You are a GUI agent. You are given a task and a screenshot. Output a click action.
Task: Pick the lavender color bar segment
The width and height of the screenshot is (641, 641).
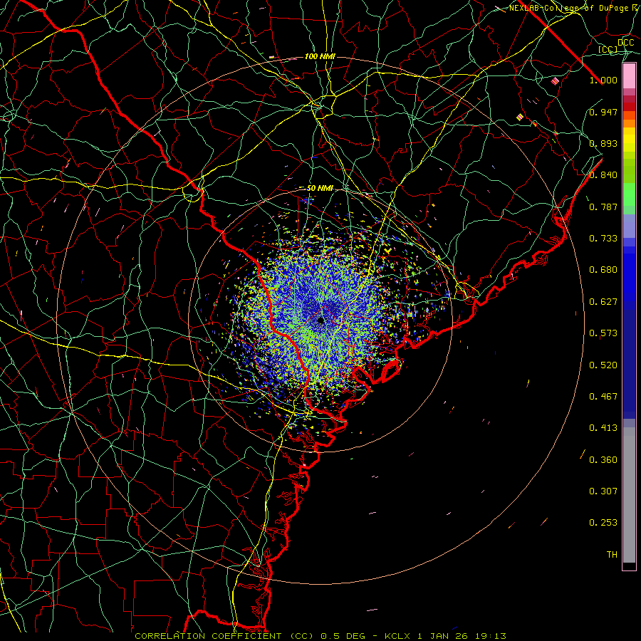point(629,226)
